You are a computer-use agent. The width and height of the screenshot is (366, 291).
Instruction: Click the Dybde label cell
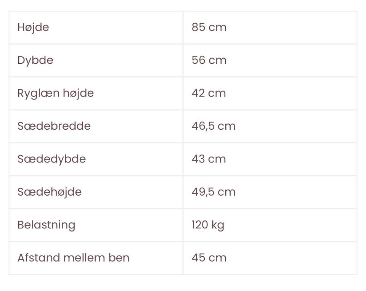point(35,60)
